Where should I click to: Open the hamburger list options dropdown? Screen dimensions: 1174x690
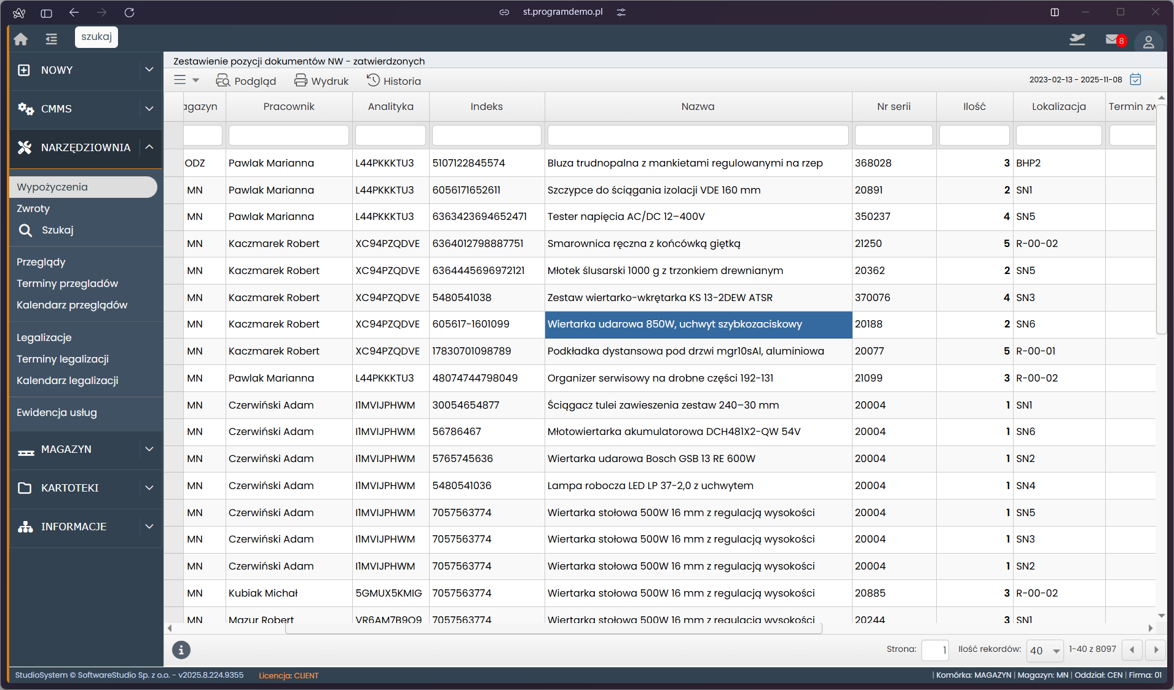point(186,80)
